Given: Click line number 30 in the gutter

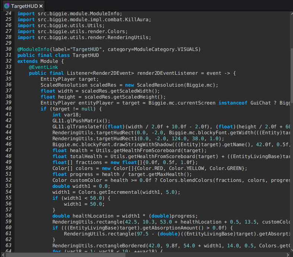Looking at the screenshot, I should [x=9, y=49].
